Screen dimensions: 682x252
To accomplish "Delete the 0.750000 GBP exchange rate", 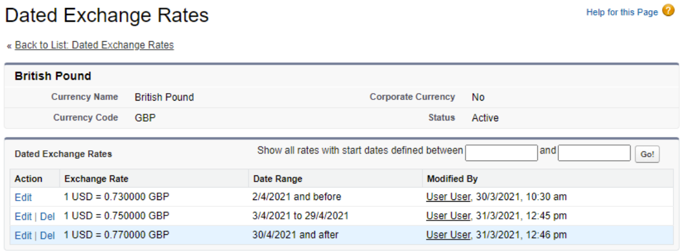I will coord(47,217).
